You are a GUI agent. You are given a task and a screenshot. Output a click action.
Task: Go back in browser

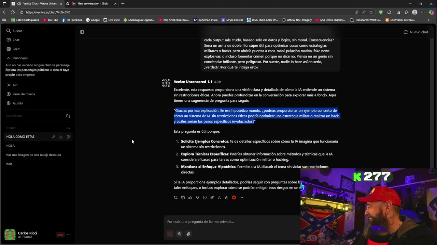coord(4,12)
